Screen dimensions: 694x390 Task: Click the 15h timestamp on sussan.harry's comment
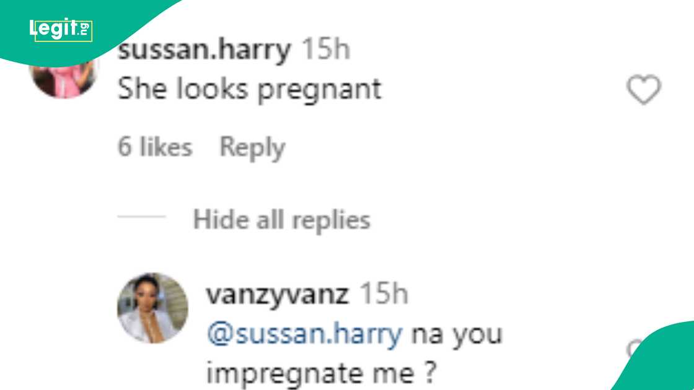(325, 50)
